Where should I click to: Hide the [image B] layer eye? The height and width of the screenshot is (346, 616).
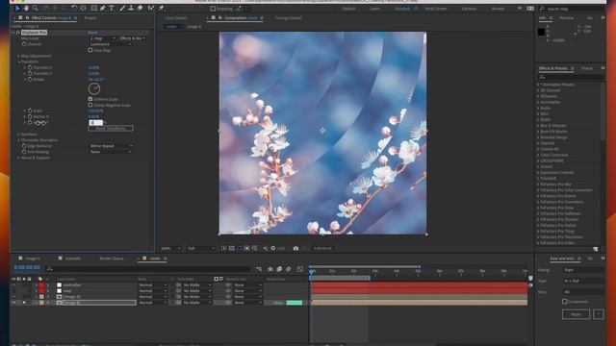pyautogui.click(x=13, y=303)
